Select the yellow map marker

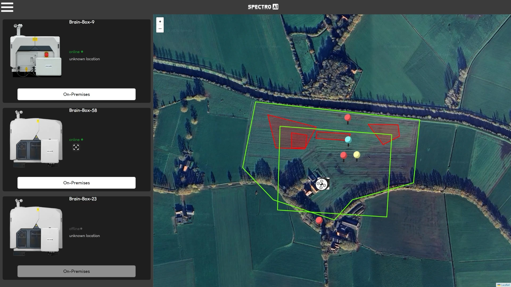click(357, 155)
